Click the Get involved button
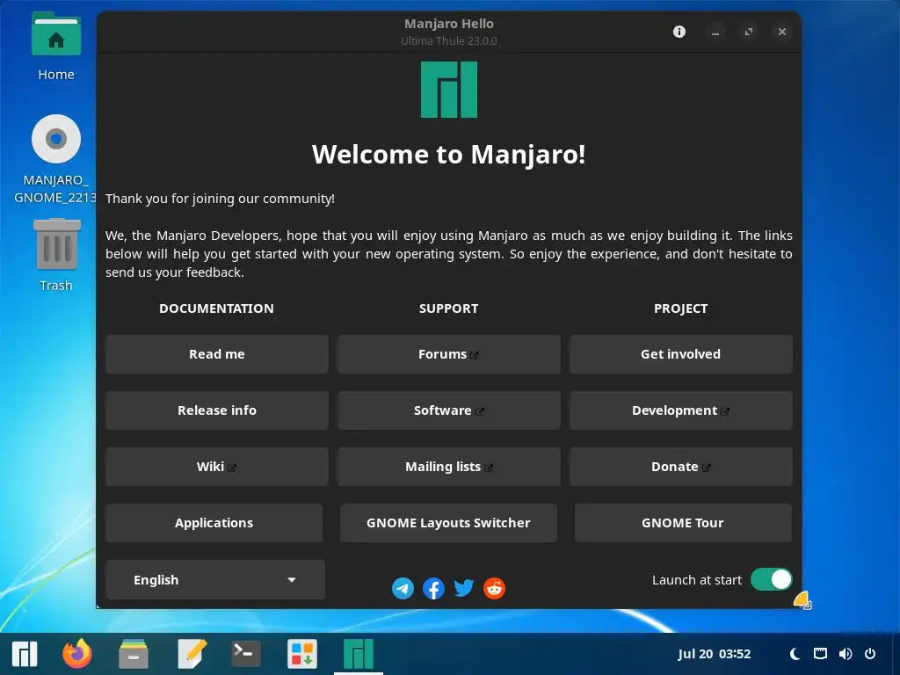900x675 pixels. 681,354
